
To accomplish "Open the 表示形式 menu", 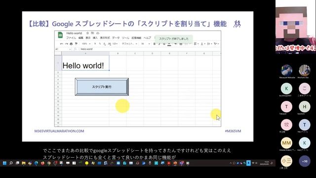I will pyautogui.click(x=105, y=38).
